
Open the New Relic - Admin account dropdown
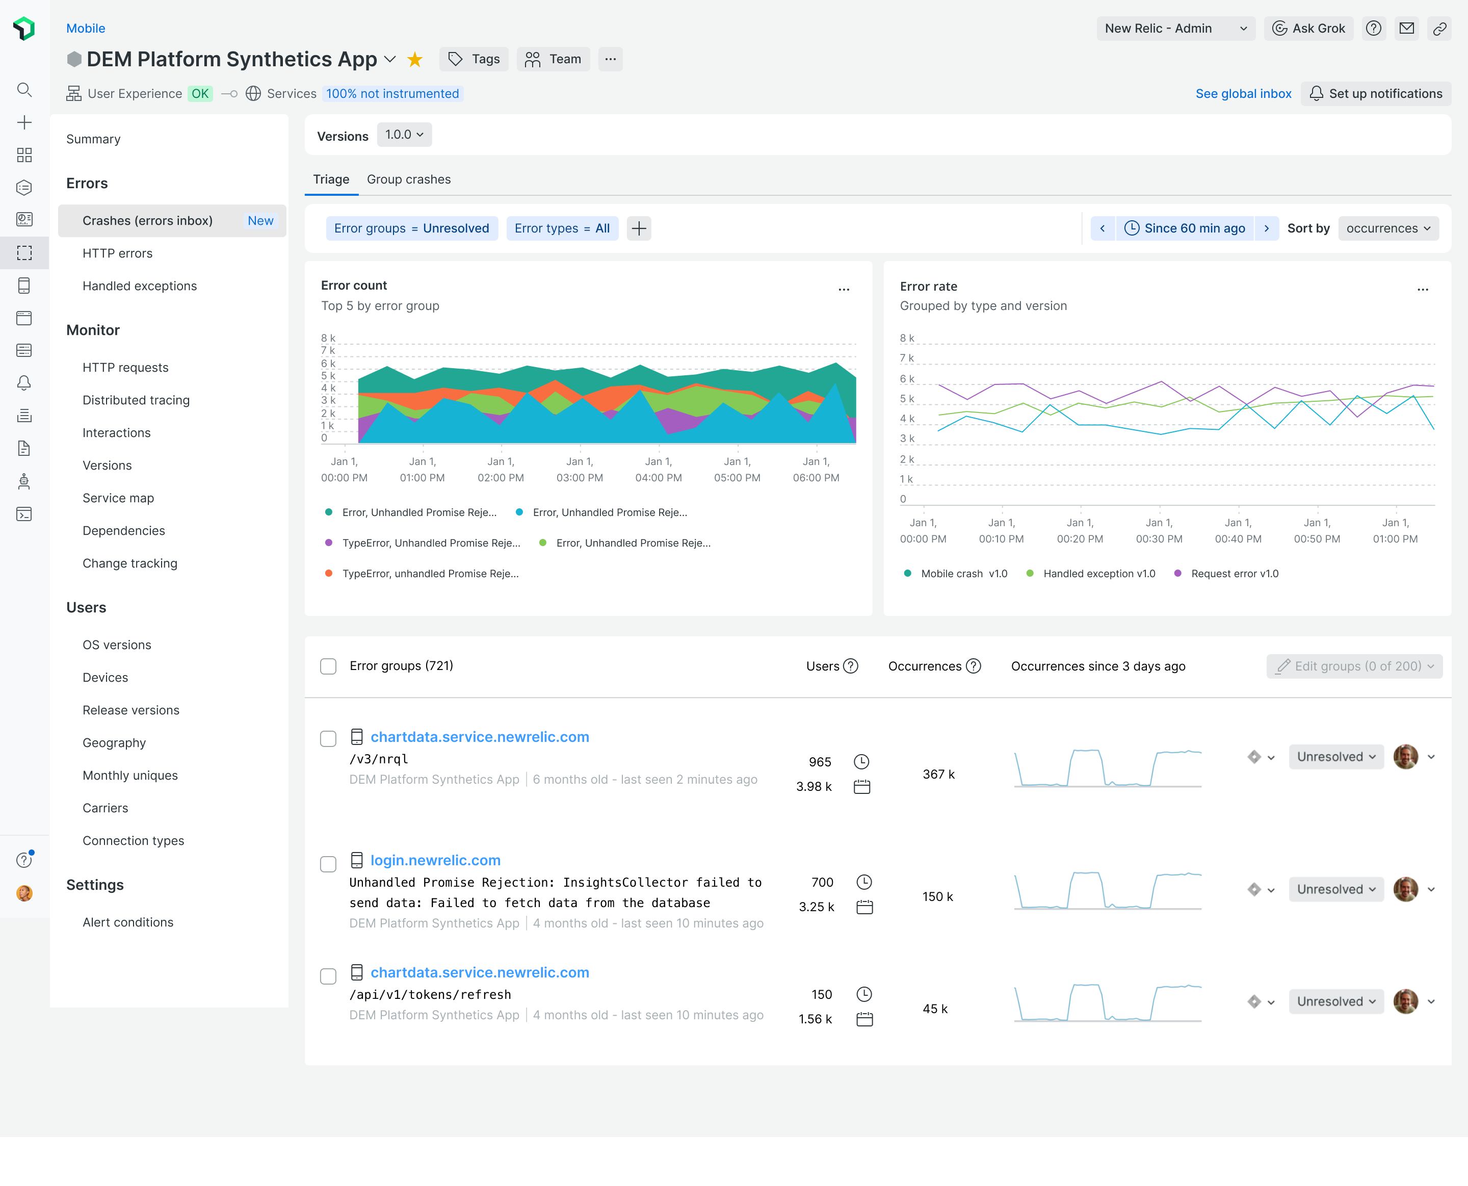pos(1176,28)
